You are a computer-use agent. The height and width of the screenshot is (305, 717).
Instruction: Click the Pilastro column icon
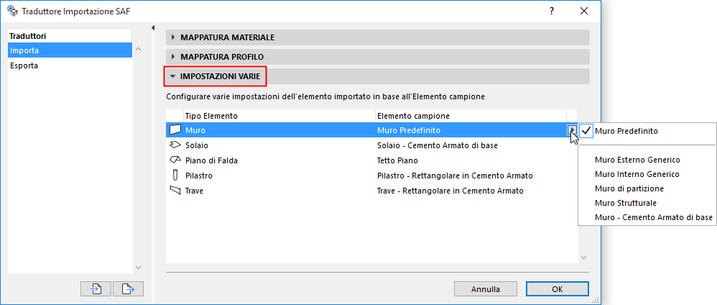(174, 176)
